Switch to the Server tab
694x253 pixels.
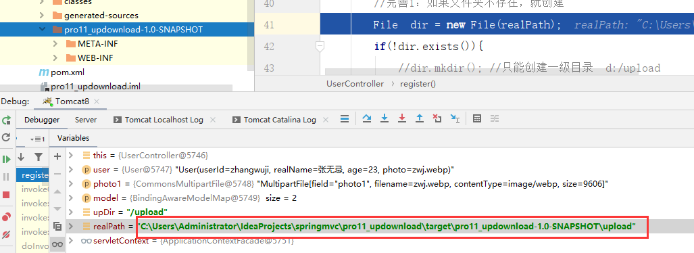pyautogui.click(x=86, y=120)
